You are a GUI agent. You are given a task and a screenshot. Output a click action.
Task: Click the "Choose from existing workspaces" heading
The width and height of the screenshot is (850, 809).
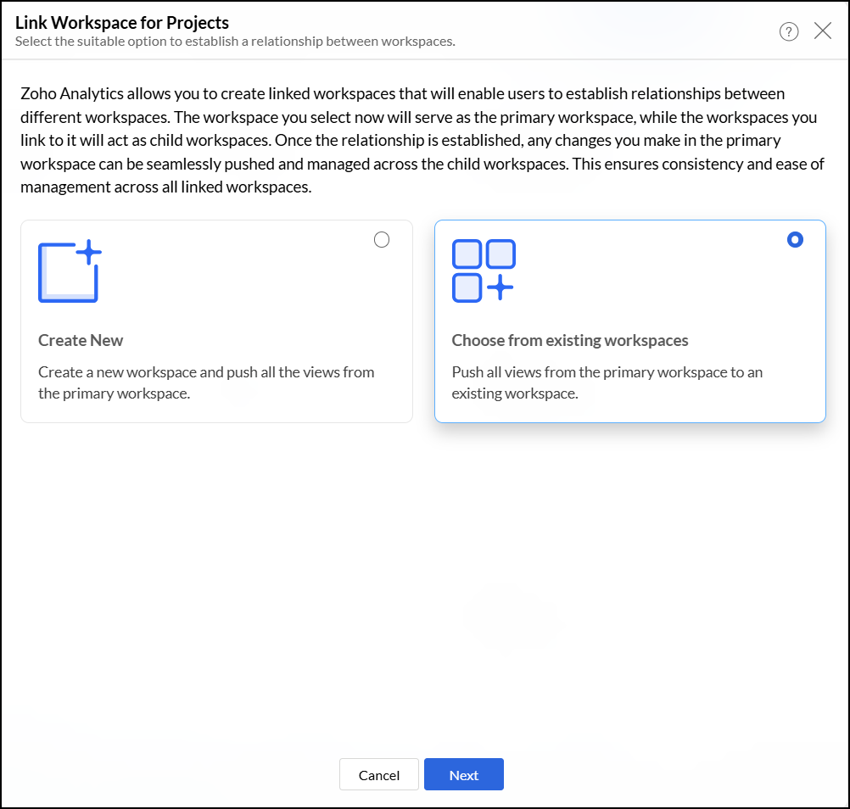[570, 341]
